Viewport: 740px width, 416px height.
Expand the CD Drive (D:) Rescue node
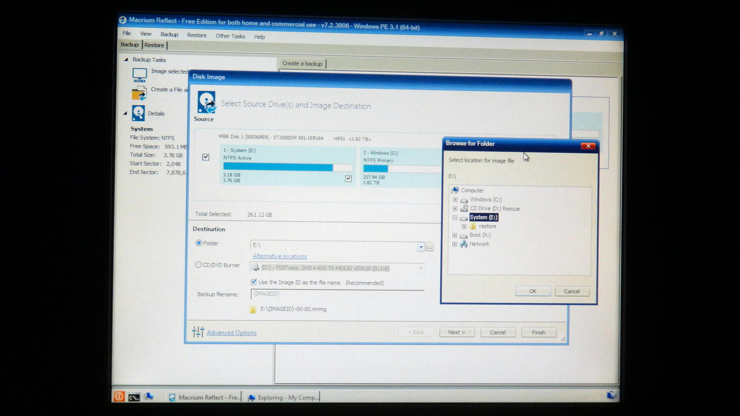pyautogui.click(x=455, y=209)
